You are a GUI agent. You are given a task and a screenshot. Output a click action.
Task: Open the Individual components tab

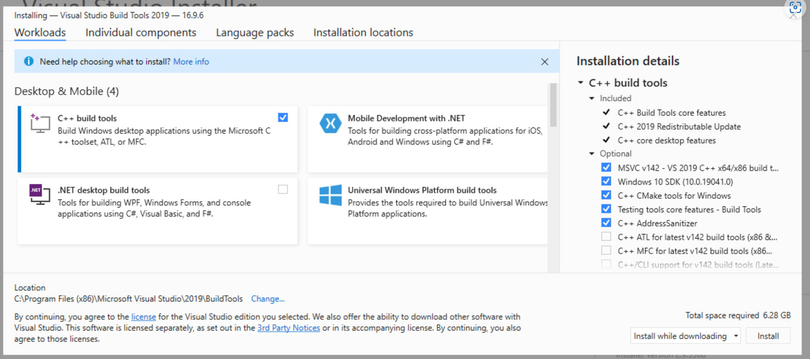pos(140,33)
